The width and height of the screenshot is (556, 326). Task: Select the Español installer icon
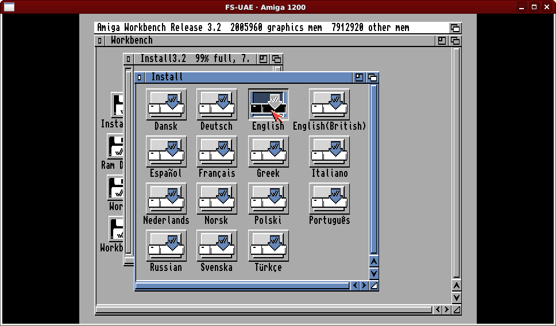tap(166, 152)
